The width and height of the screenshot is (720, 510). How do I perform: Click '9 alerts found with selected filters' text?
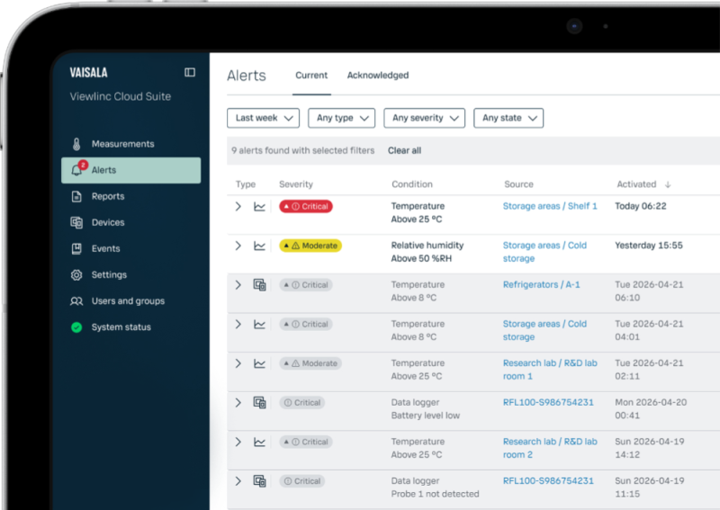click(302, 150)
